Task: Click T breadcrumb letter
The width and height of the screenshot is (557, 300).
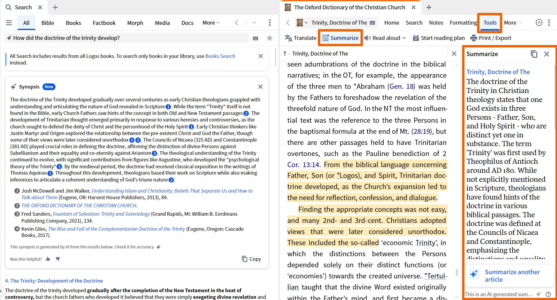Action: [x=285, y=54]
